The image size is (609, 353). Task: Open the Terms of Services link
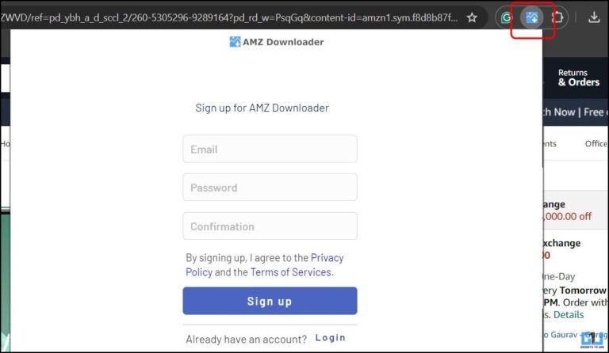point(290,272)
